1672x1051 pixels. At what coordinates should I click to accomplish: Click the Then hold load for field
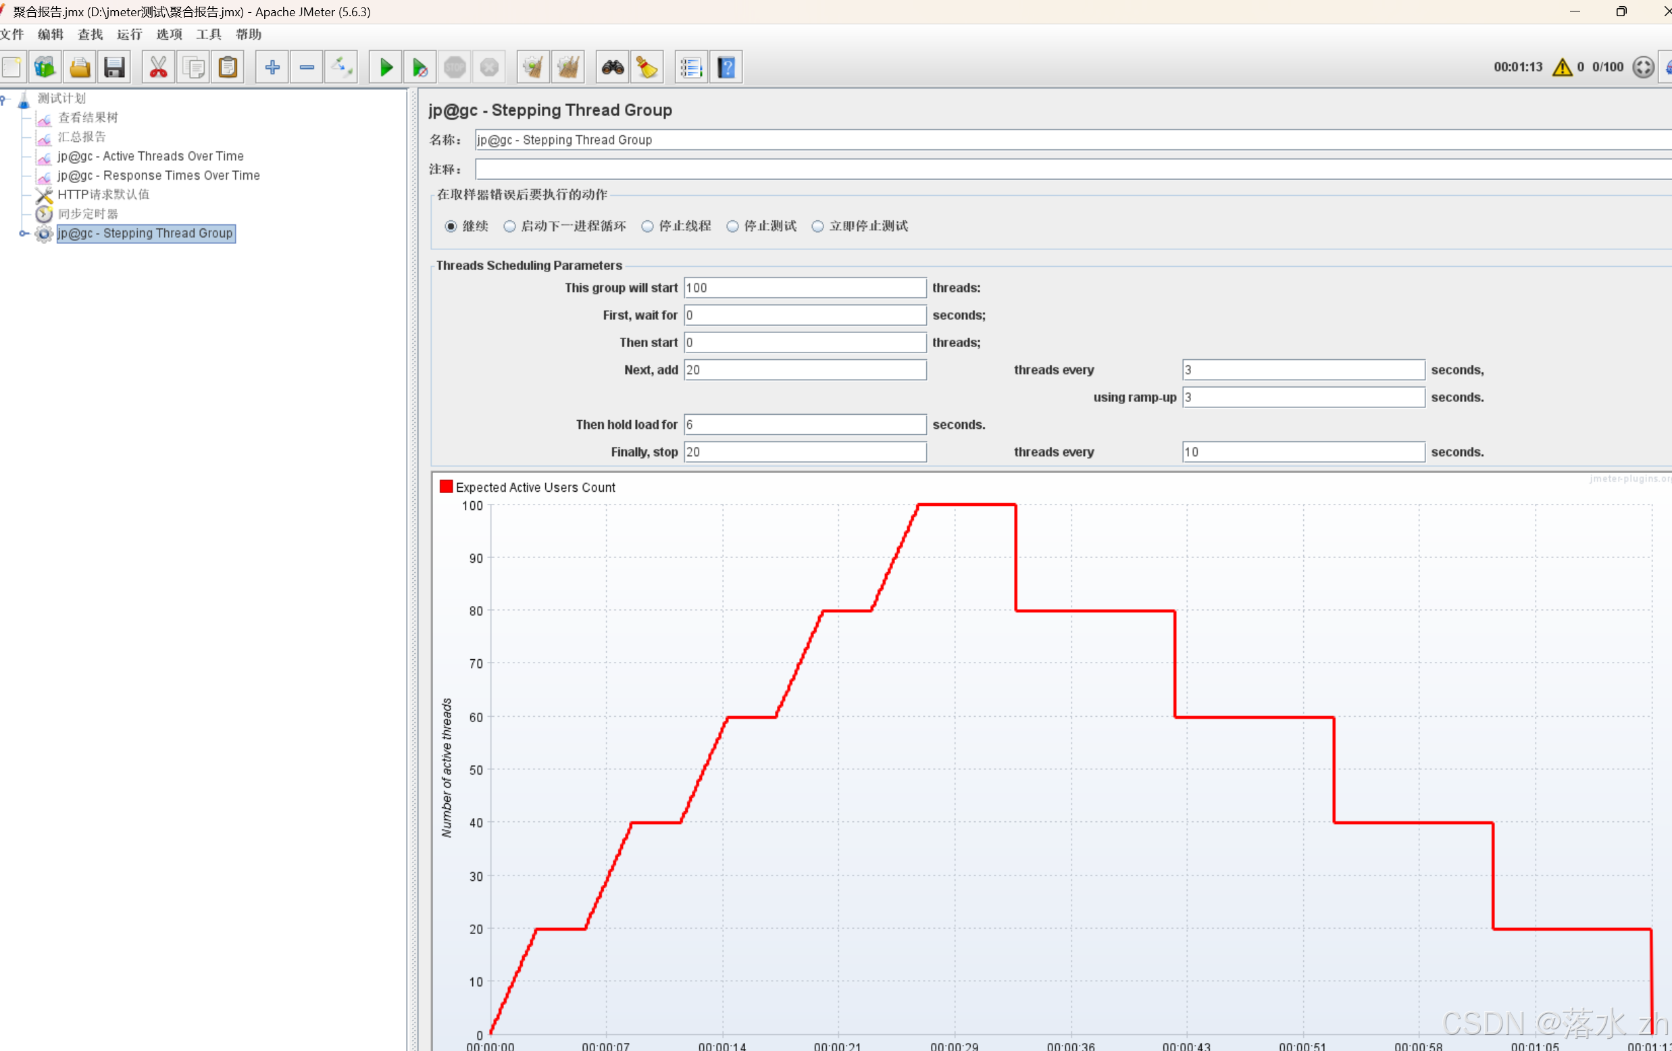(x=805, y=425)
